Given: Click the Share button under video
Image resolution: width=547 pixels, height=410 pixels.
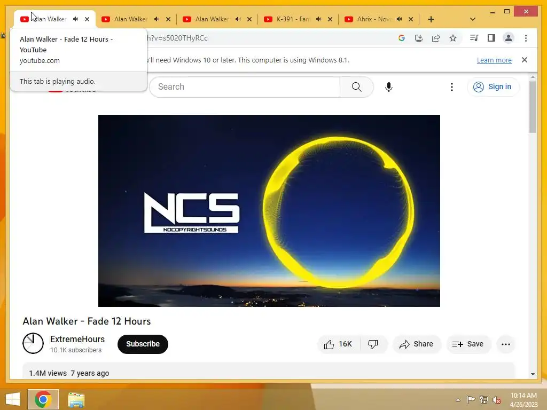Looking at the screenshot, I should [417, 344].
